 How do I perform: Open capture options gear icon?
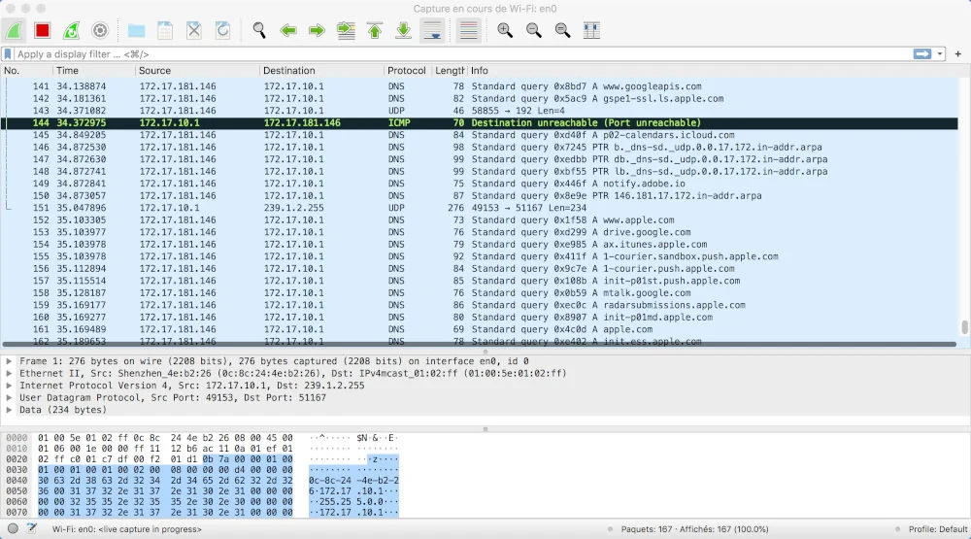click(100, 30)
